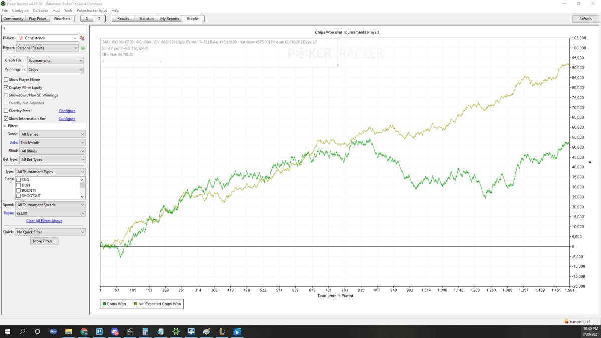Switch to the My Reports tab
Screen dimensions: 601x338
click(169, 19)
